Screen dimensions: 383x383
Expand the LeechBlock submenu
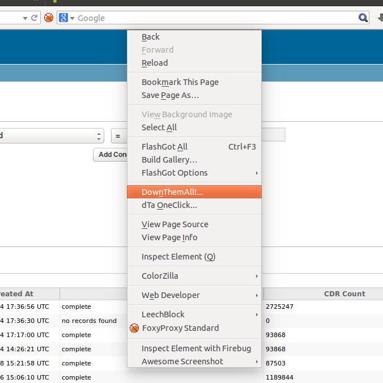194,314
